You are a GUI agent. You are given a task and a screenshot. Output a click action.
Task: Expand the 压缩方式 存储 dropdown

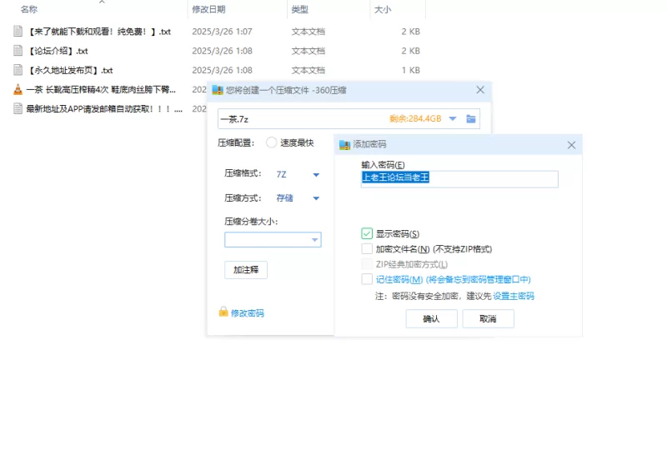316,198
